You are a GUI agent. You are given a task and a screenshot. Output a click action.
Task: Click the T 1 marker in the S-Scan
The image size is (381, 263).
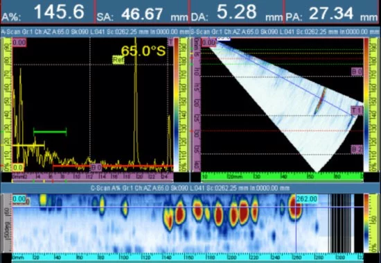[x=357, y=110]
